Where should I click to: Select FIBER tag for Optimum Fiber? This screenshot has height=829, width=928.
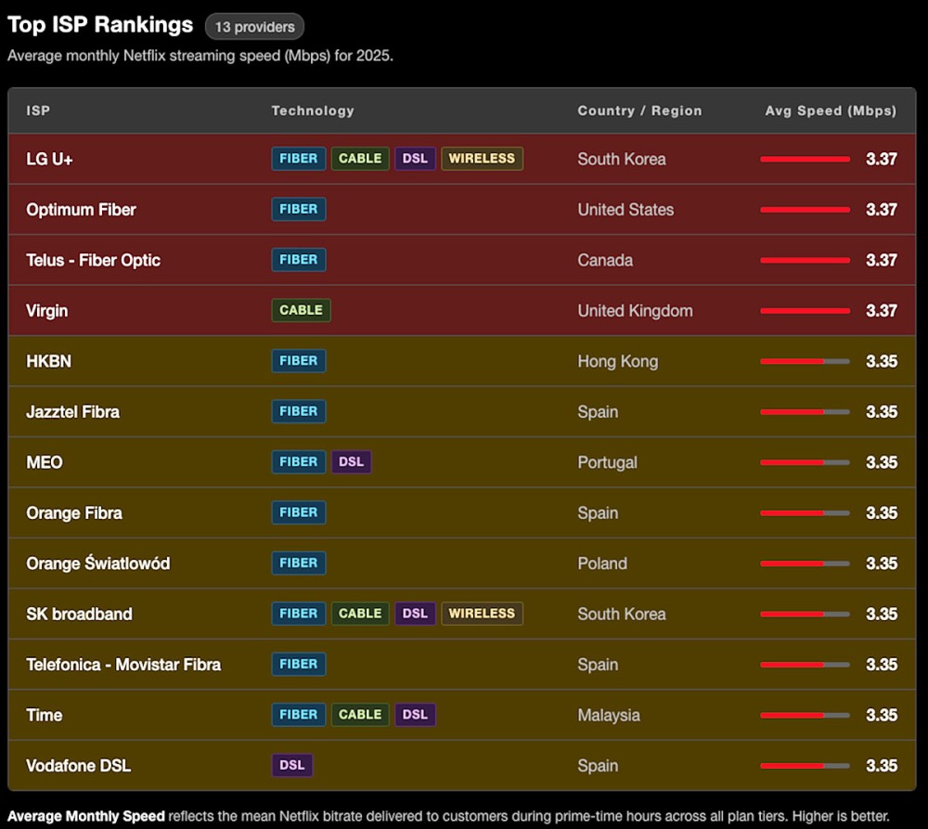[298, 209]
